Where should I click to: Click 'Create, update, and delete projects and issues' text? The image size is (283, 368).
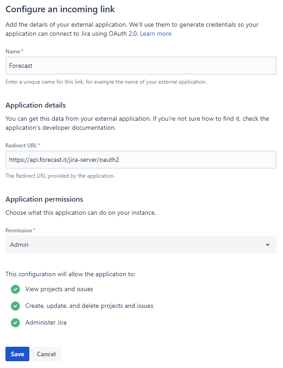click(90, 306)
